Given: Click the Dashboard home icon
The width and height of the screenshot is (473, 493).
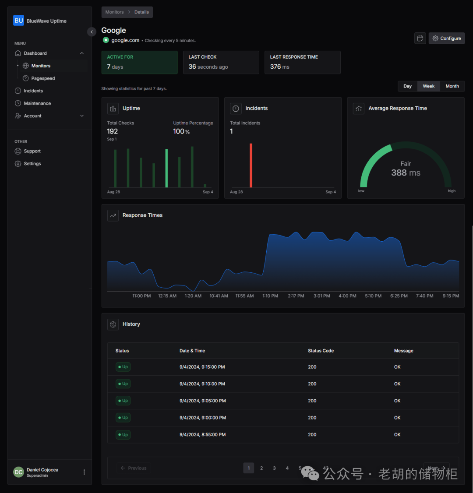Looking at the screenshot, I should (x=18, y=53).
